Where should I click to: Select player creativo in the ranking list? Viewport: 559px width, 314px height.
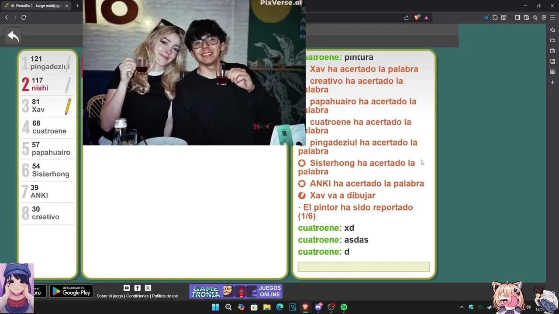tap(47, 213)
